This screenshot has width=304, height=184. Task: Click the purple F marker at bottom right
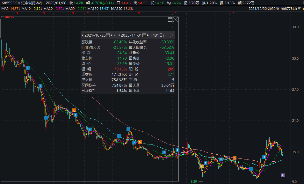click(x=283, y=176)
